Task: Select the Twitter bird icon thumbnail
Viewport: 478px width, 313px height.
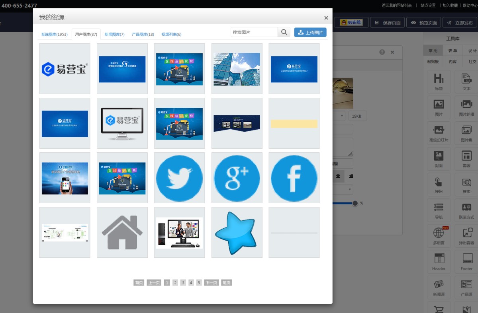Action: tap(179, 178)
